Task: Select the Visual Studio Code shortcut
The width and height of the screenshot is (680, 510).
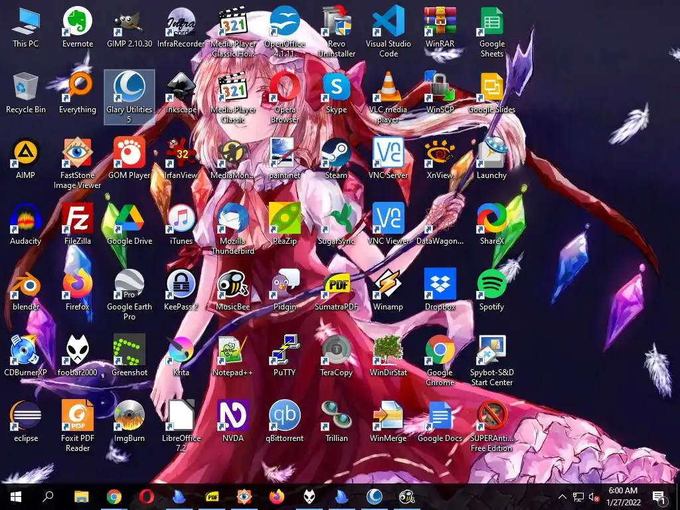Action: [x=388, y=33]
